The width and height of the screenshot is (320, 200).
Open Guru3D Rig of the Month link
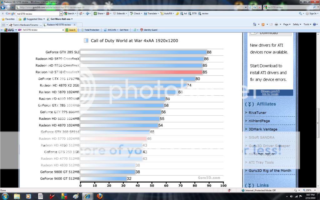coord(270,171)
